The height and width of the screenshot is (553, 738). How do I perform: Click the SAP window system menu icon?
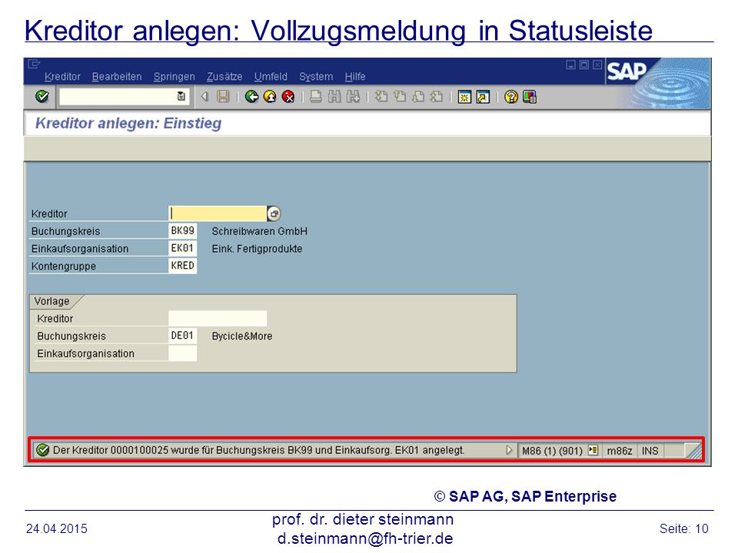(34, 64)
